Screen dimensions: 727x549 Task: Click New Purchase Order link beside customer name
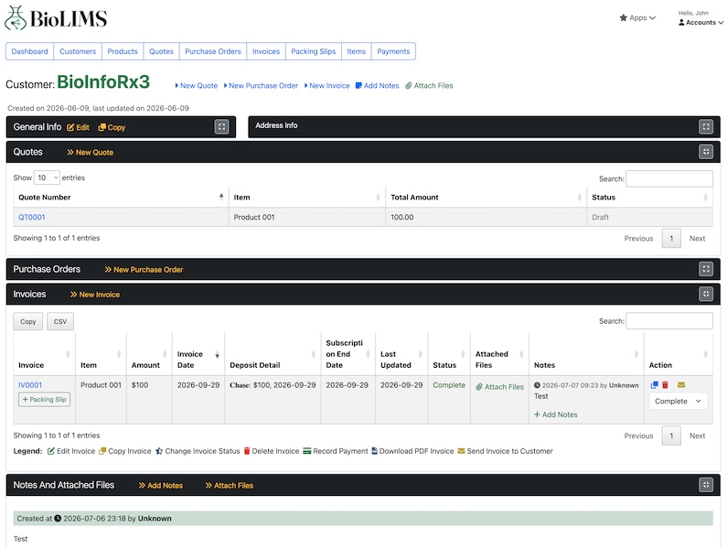coord(261,85)
